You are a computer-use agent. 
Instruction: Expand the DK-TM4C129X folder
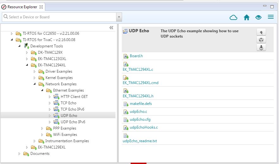point(27,52)
